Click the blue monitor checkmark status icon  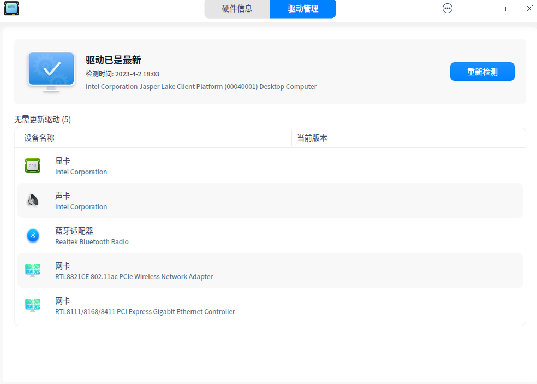pos(51,72)
